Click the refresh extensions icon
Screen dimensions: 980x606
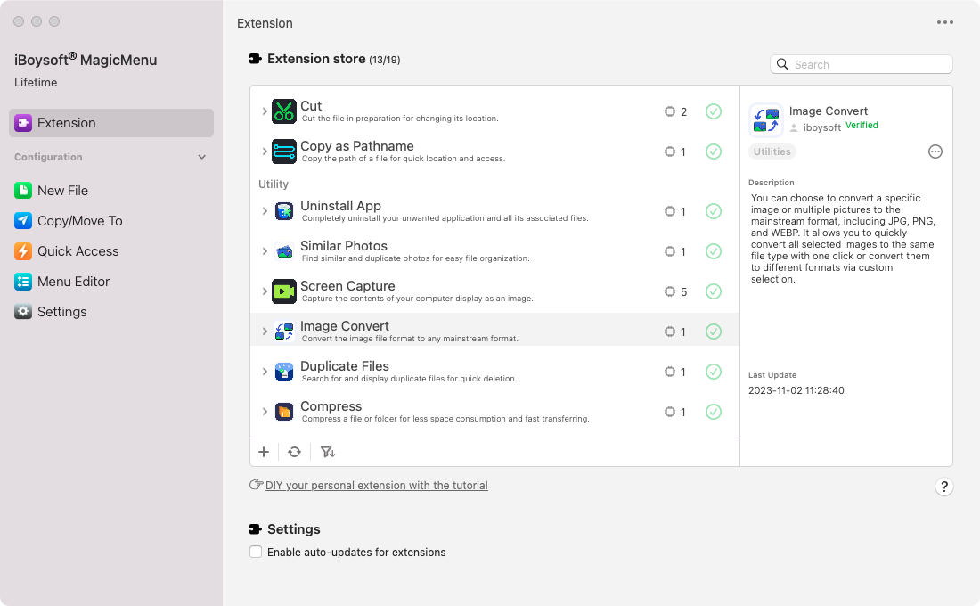(x=294, y=452)
